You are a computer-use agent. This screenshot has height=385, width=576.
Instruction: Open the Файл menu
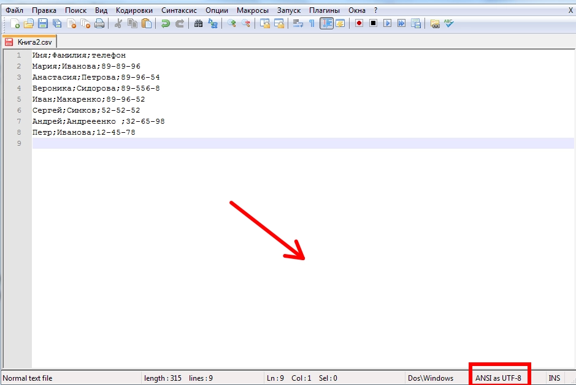coord(15,10)
